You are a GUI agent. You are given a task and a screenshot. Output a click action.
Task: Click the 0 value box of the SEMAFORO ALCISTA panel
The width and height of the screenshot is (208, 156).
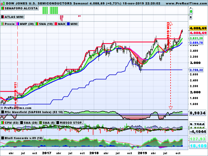coord(191,11)
